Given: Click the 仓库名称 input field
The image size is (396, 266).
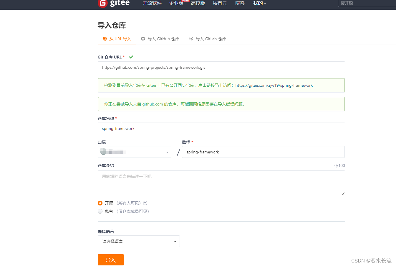Looking at the screenshot, I should [x=221, y=128].
